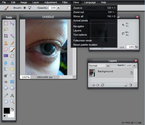Open the Image menu
The width and height of the screenshot is (145, 125).
coord(24,2)
